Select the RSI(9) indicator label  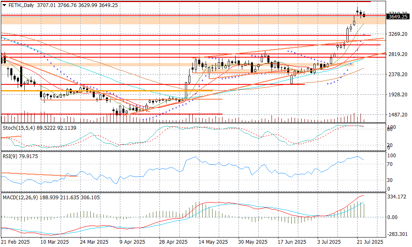click(x=10, y=156)
